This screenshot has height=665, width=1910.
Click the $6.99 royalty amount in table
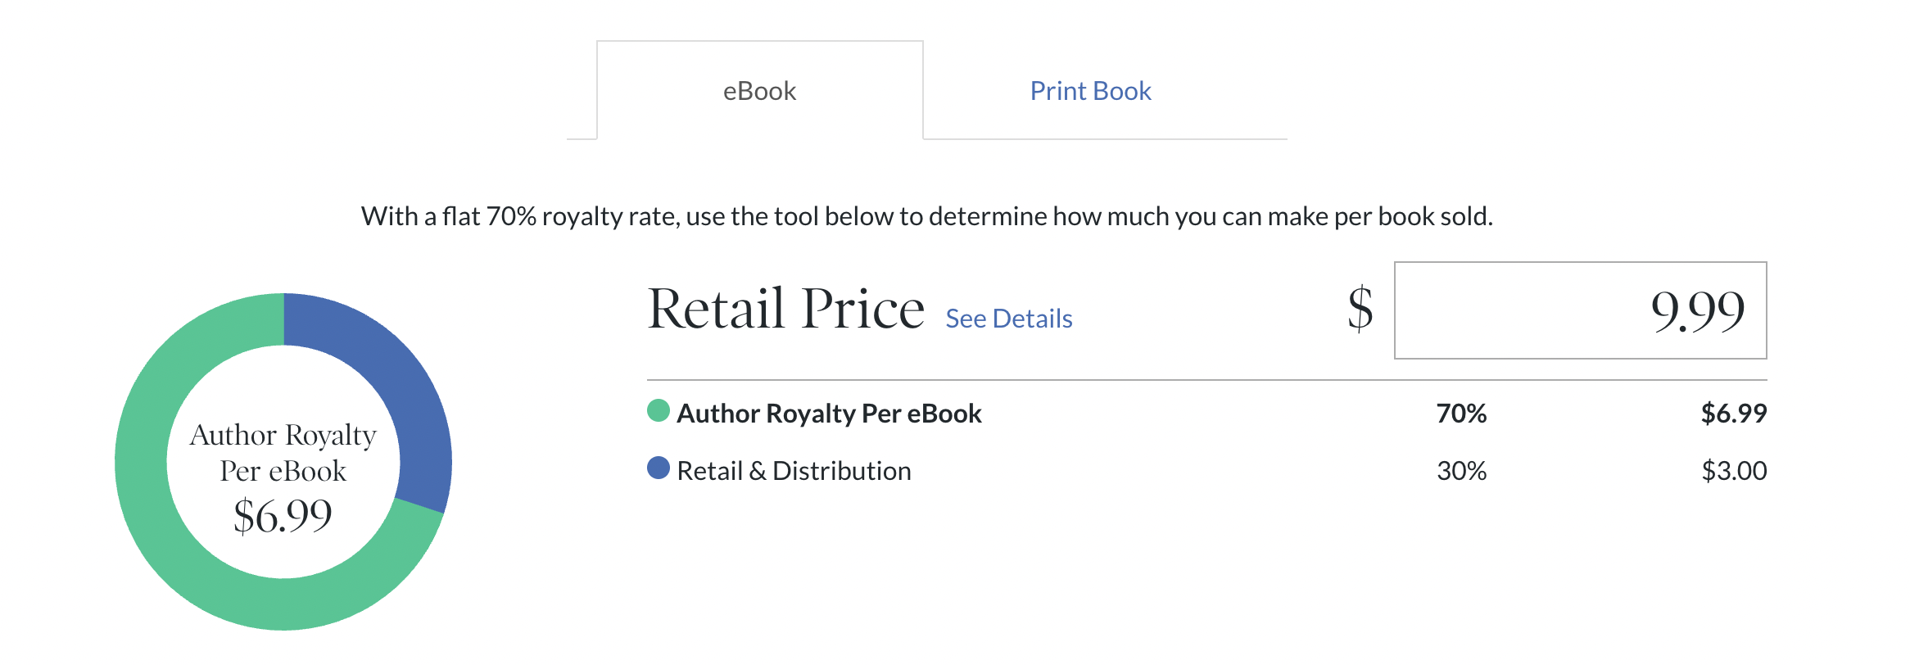(1733, 414)
